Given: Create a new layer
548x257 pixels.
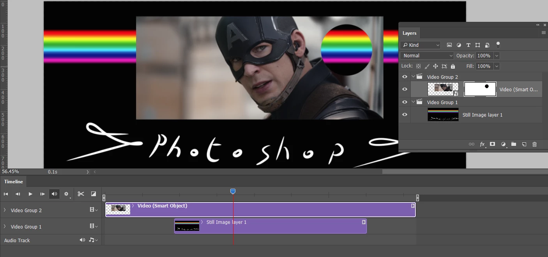Looking at the screenshot, I should (x=524, y=144).
